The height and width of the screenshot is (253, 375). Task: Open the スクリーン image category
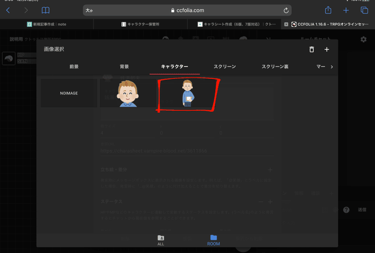click(225, 66)
